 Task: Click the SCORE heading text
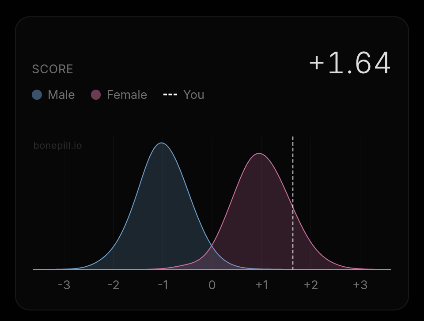tap(53, 69)
